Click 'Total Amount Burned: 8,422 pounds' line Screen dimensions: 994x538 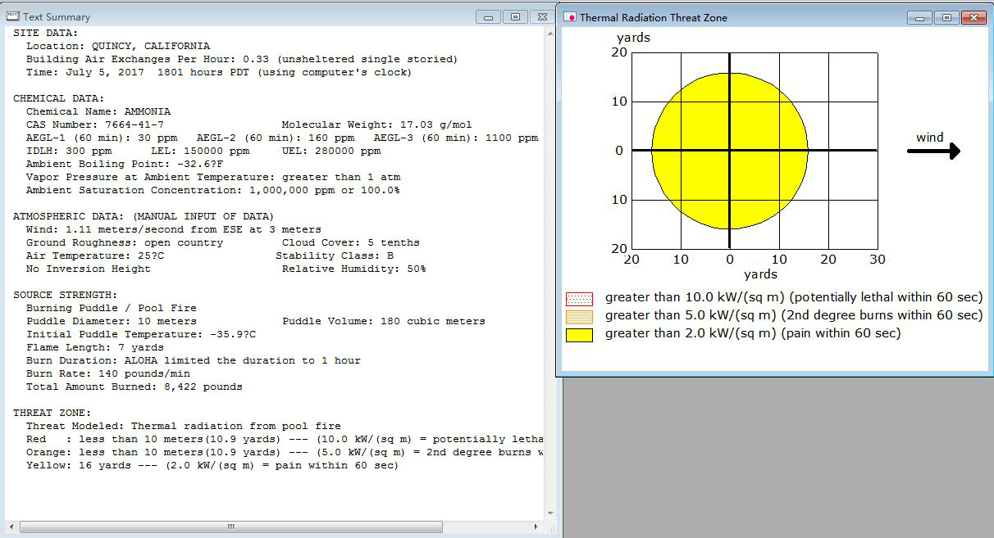point(135,387)
